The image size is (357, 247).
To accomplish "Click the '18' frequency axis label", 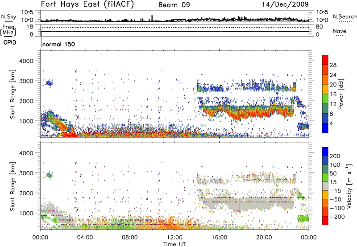I will [30, 27].
